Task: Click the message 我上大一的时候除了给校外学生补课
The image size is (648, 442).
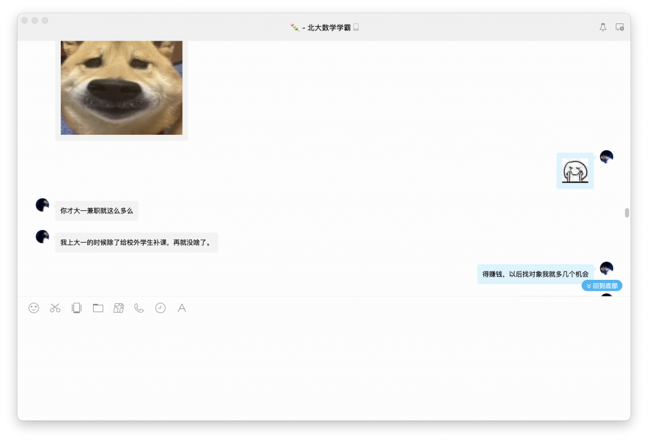Action: (137, 243)
